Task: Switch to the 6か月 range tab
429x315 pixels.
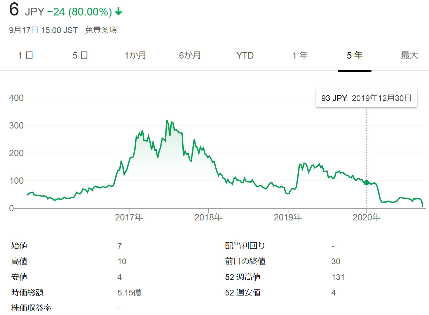Action: (x=190, y=55)
